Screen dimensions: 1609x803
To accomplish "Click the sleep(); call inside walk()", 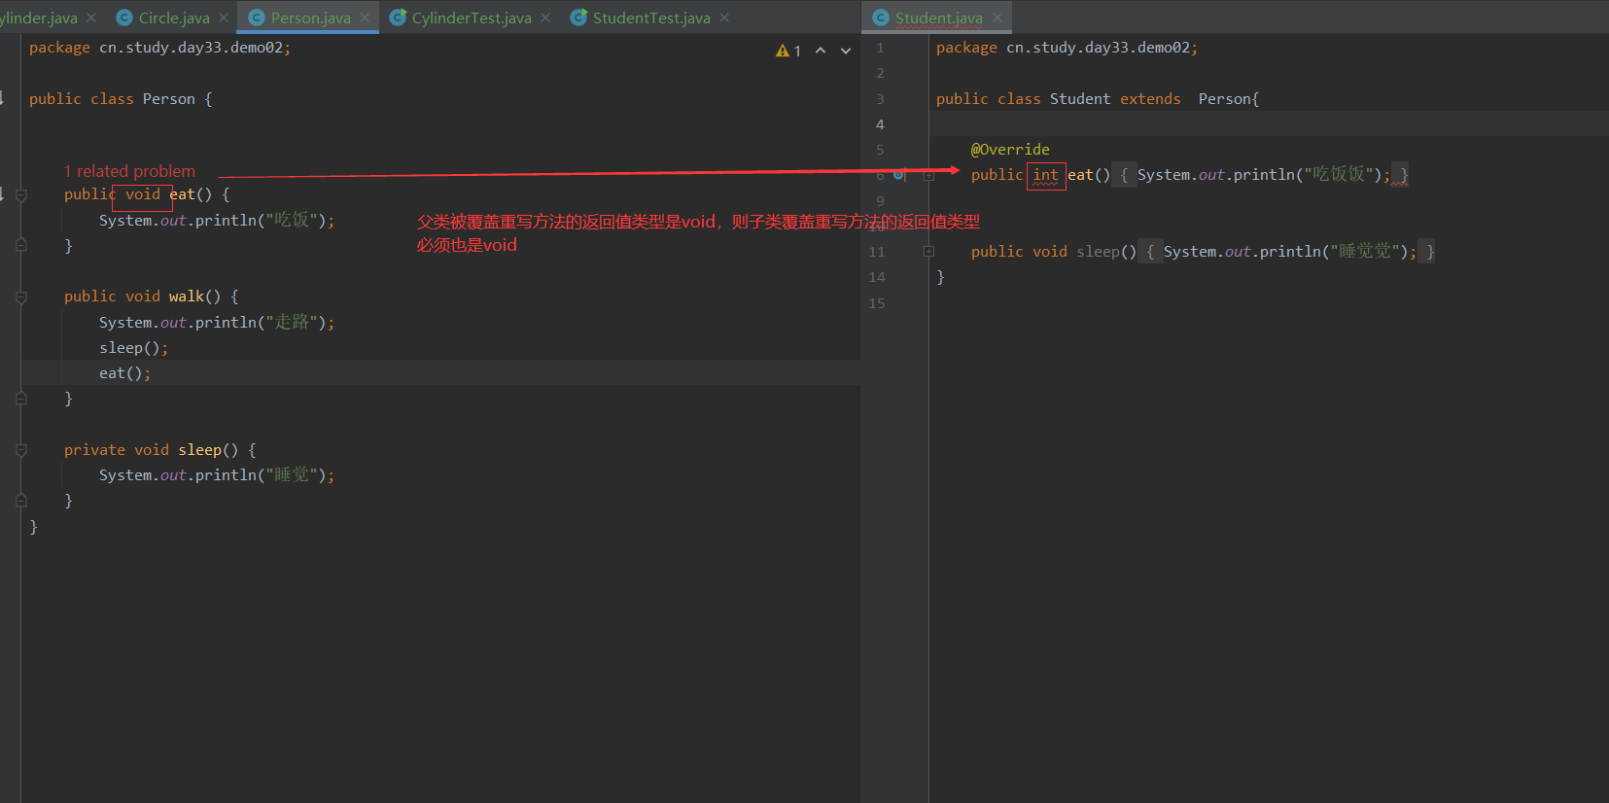I will point(133,348).
